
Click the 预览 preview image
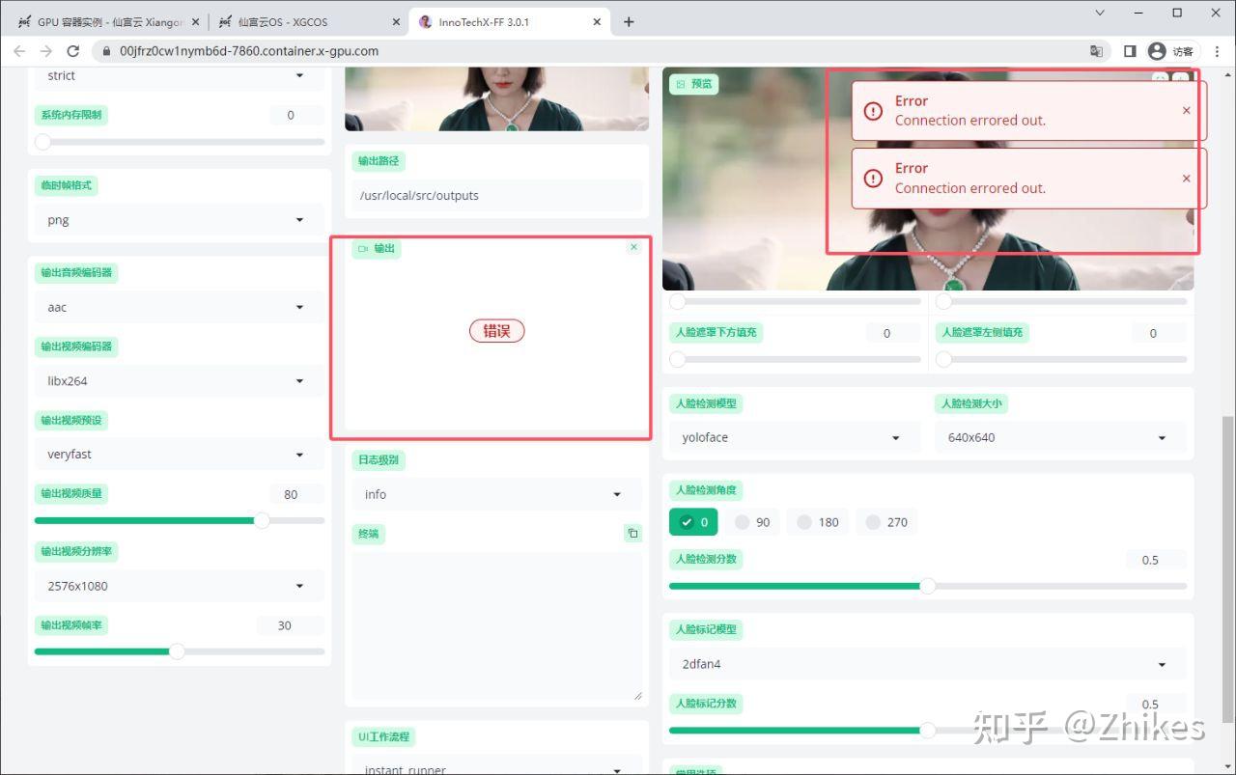coord(927,180)
